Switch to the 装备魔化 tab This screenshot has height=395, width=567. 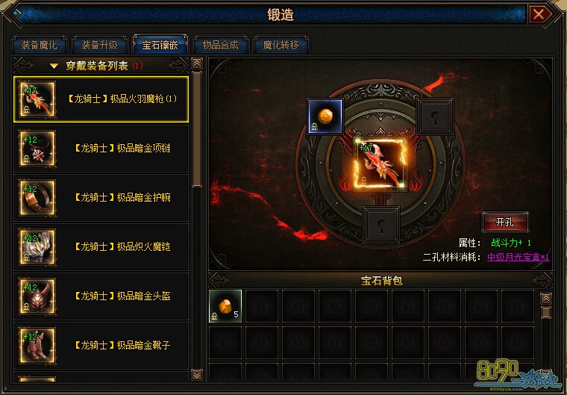tap(39, 45)
